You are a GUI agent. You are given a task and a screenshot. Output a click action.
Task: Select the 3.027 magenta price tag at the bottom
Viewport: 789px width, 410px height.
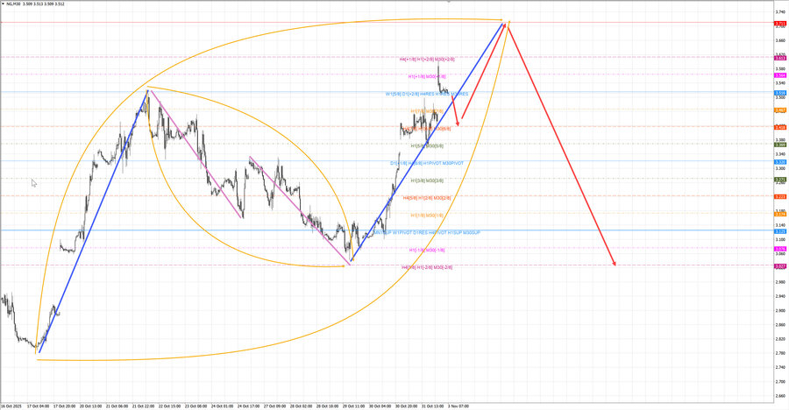778,265
